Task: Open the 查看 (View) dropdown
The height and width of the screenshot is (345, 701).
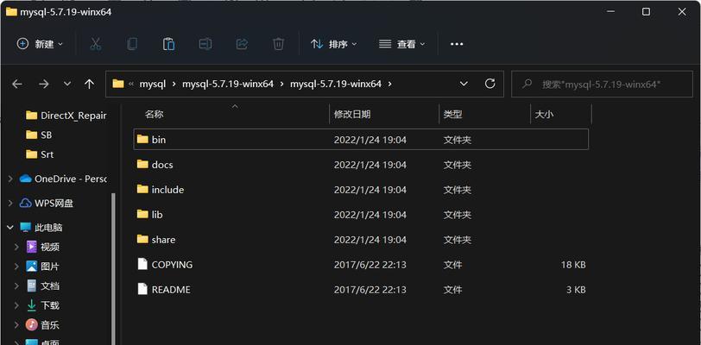Action: click(x=401, y=44)
